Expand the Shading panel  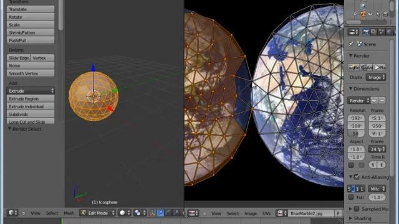click(x=350, y=218)
